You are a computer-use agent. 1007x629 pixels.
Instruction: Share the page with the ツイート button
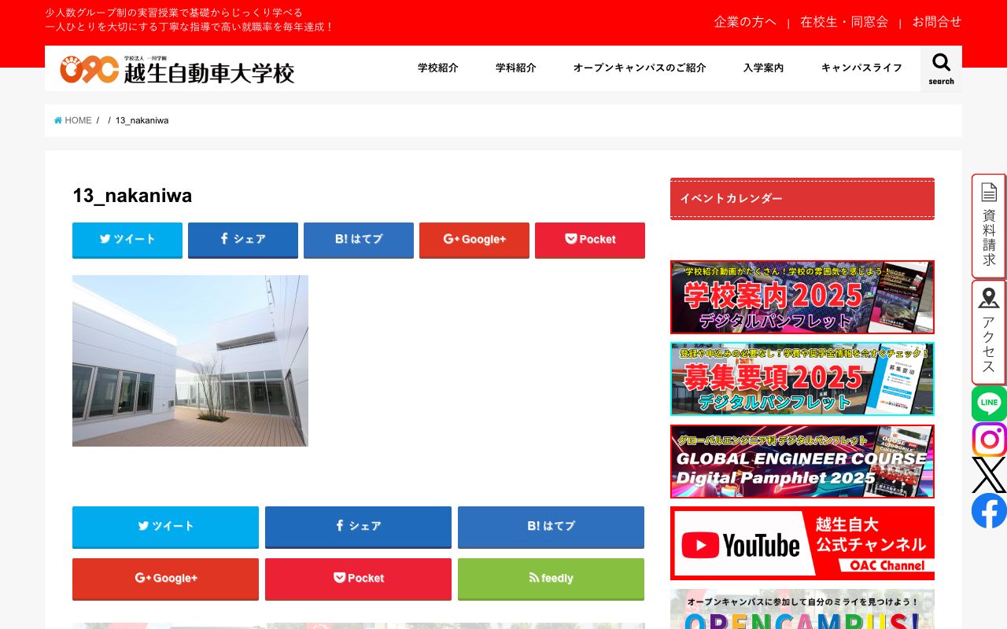[127, 240]
